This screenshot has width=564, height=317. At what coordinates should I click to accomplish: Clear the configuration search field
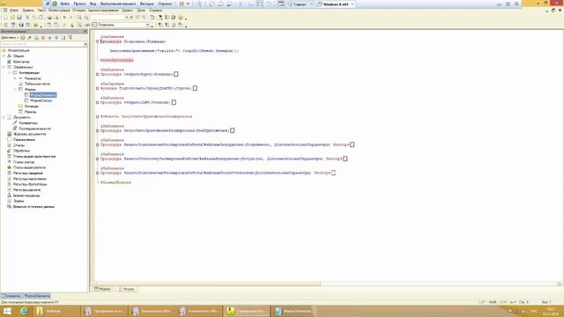click(x=85, y=44)
